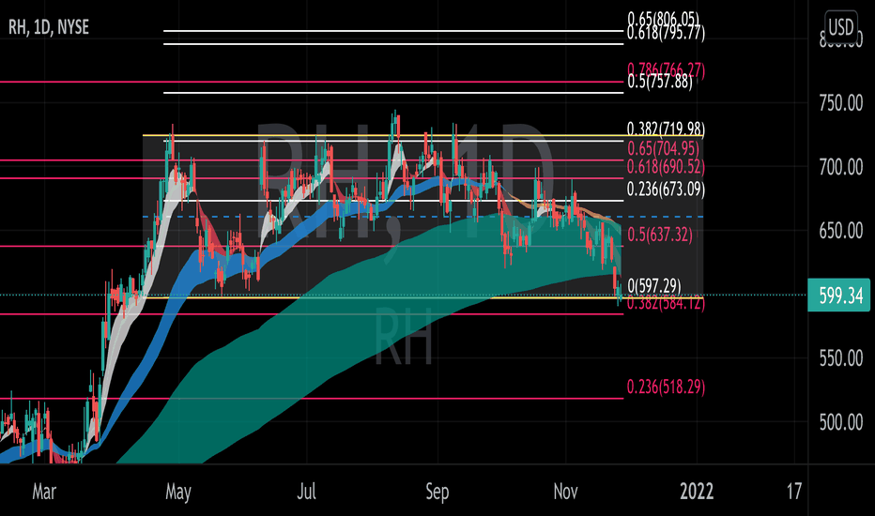Click the 0.5(637.32) Fibonacci label
The width and height of the screenshot is (875, 516).
(660, 235)
